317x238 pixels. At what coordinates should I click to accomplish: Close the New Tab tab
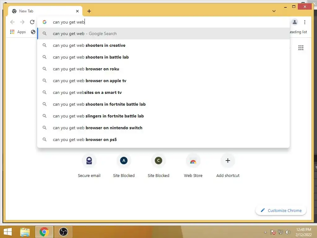[x=77, y=11]
